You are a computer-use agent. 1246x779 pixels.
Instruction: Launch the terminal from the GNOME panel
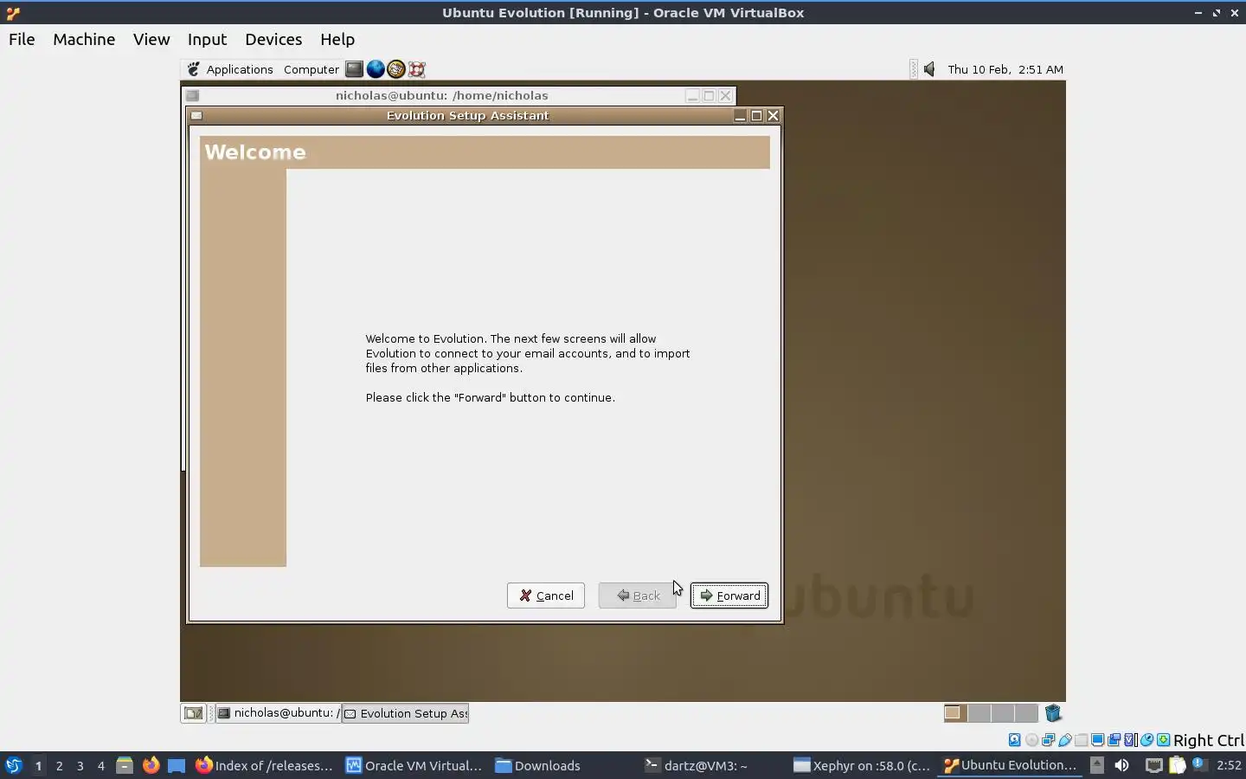(354, 69)
